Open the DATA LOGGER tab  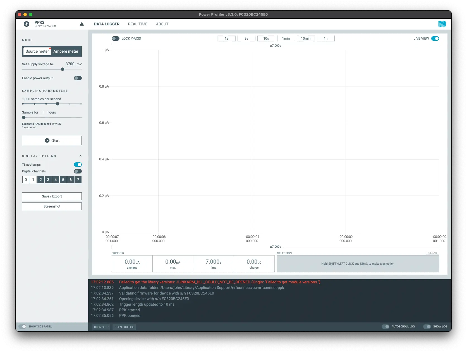pyautogui.click(x=107, y=24)
